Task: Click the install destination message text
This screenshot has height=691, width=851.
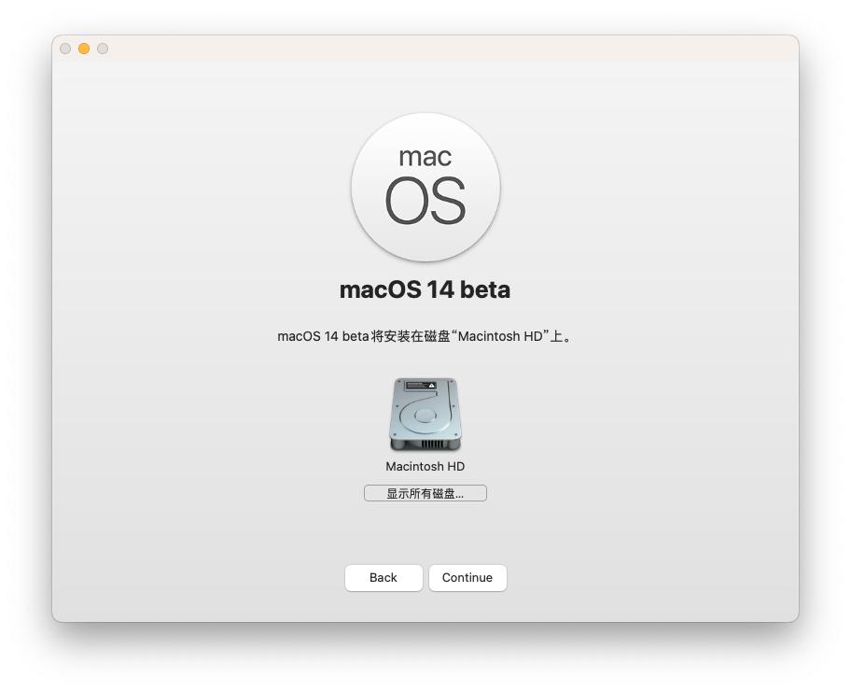Action: [x=425, y=336]
